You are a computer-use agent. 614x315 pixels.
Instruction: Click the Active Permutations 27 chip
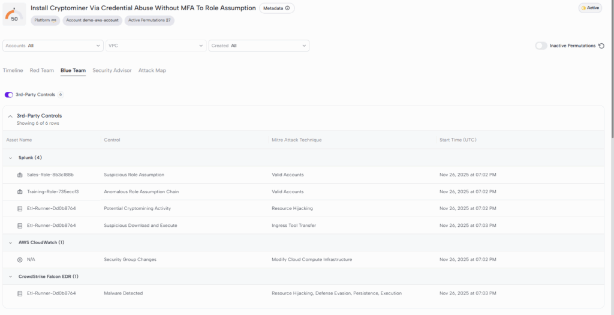[149, 20]
